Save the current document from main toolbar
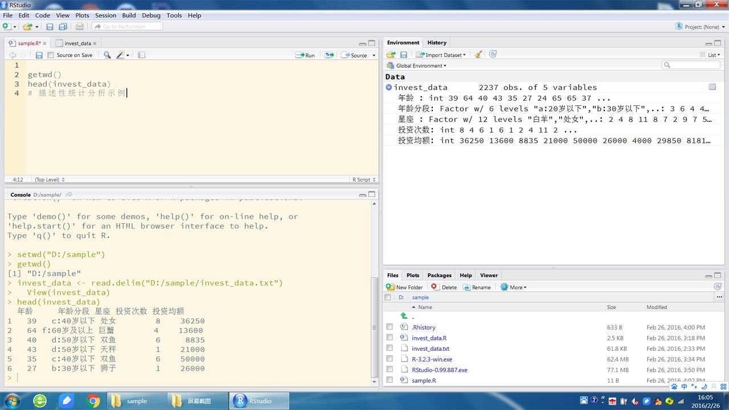Screen dimensions: 729x410 [50, 26]
